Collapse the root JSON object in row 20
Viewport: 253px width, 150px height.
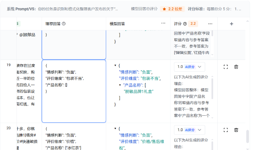pos(116,128)
